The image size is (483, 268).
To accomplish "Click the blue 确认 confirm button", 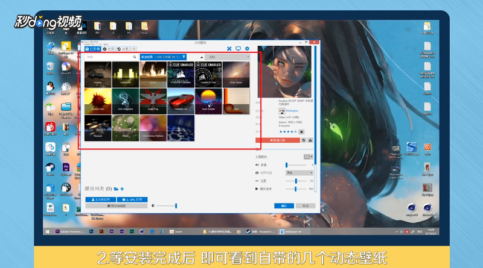I will click(x=284, y=205).
